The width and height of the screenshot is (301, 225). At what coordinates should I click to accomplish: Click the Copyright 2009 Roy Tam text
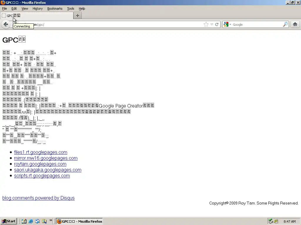[x=254, y=203]
